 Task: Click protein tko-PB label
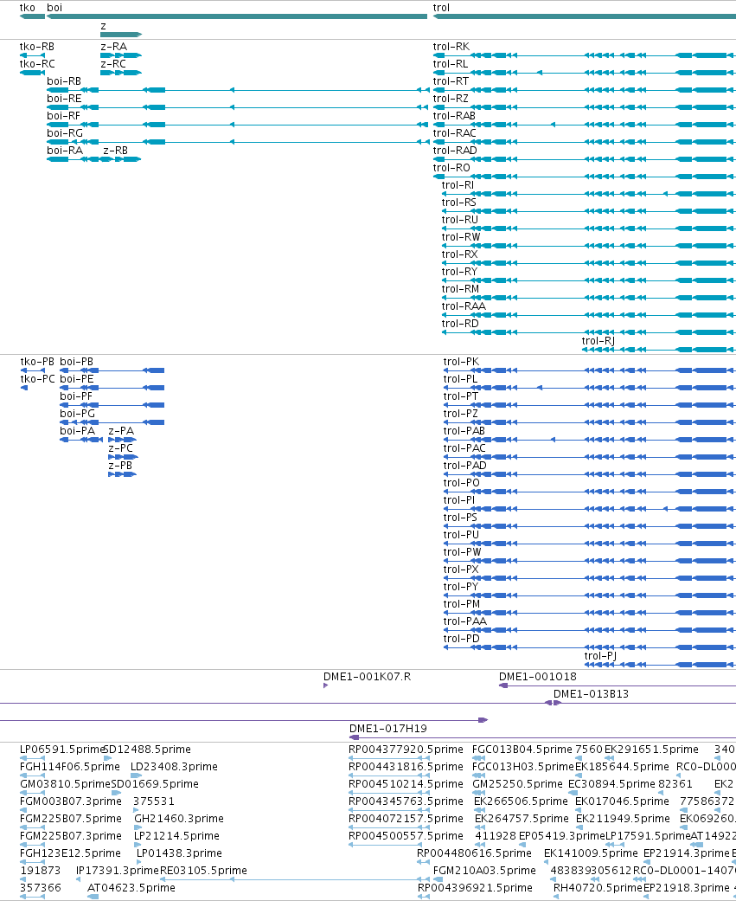(37, 362)
